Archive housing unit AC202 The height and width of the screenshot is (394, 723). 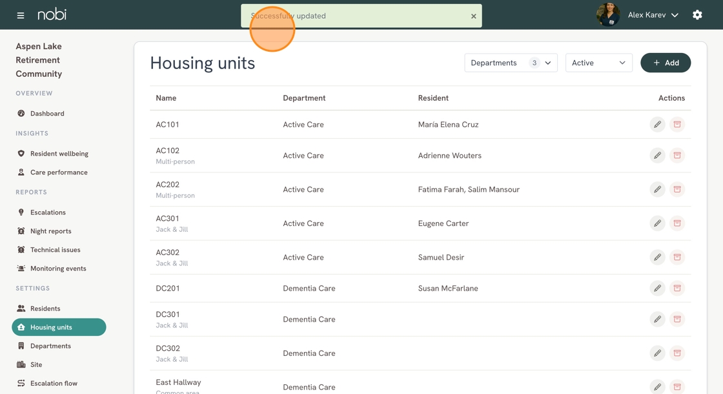pyautogui.click(x=677, y=189)
